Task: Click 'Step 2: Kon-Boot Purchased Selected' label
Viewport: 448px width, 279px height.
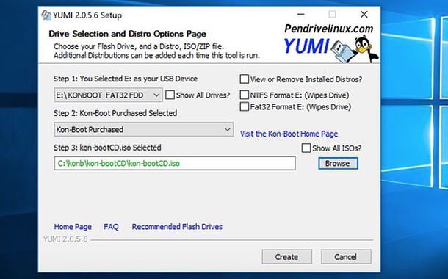Action: [x=115, y=113]
